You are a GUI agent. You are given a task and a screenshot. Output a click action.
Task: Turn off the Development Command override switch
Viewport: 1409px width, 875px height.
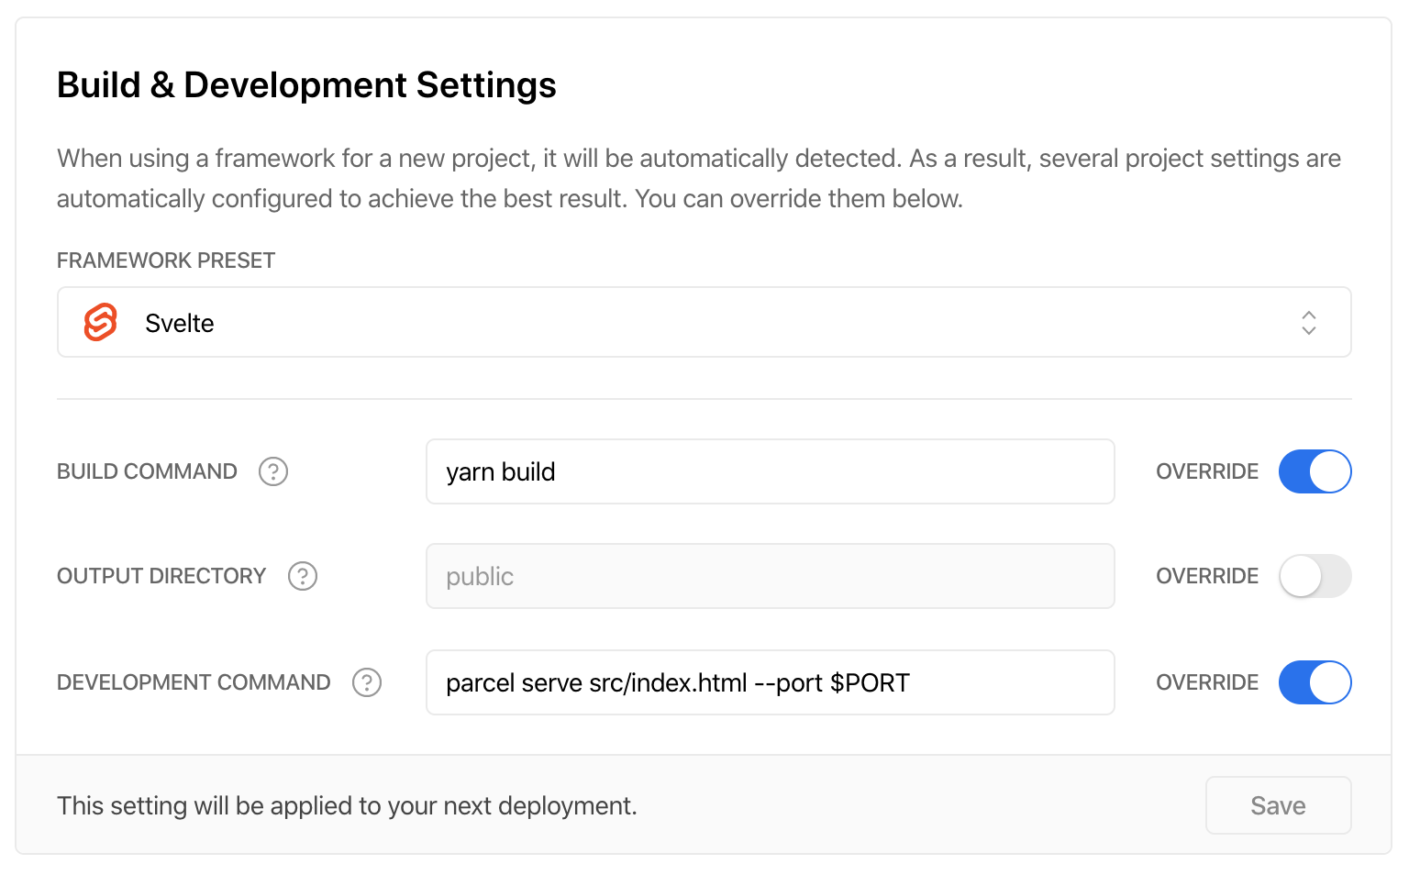(x=1315, y=682)
